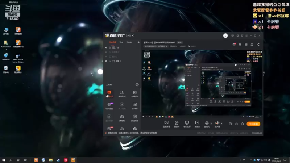Image resolution: width=290 pixels, height=163 pixels.
Task: Open the 歌词助手 tool icon
Action: (x=134, y=118)
